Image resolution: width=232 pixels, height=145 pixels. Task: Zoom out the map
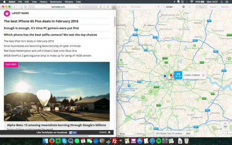[x=223, y=134]
